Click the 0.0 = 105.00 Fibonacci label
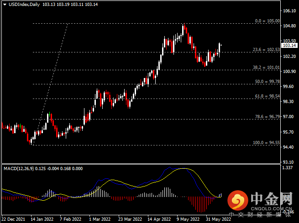 click(x=268, y=21)
